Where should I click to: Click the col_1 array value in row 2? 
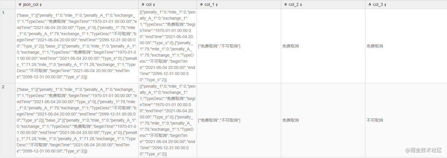coord(219,120)
